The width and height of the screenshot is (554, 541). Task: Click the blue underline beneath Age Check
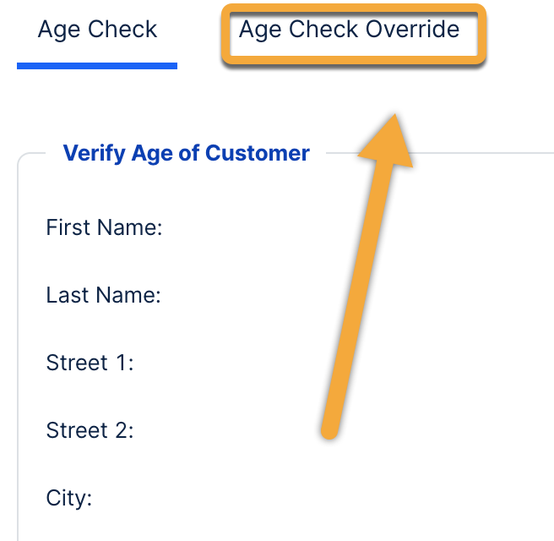click(97, 65)
